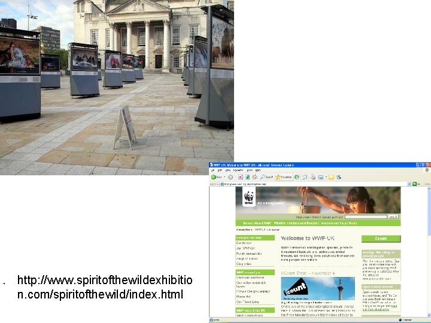The image size is (431, 323).
Task: Click the Chemicals and Health sidebar link
Action: pyautogui.click(x=250, y=278)
